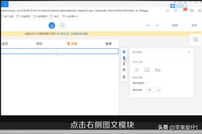Viewport: 202px width, 134px height.
Task: Add a link element to module
Action: 137,70
